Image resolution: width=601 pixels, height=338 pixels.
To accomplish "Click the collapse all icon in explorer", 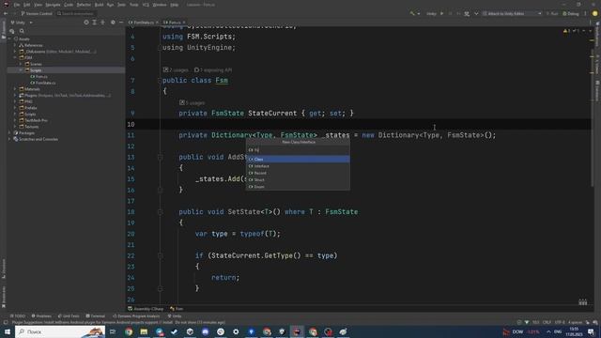I will pos(102,23).
